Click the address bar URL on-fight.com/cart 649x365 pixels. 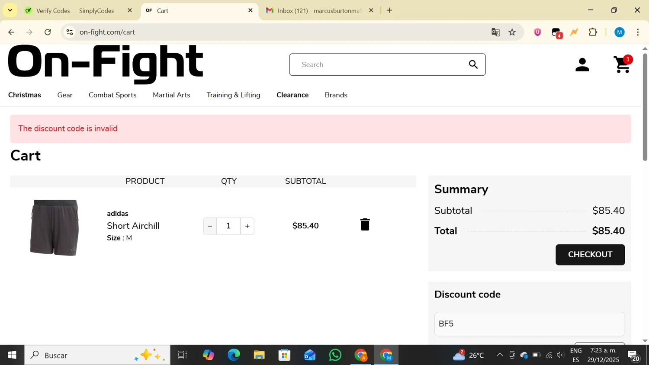(x=107, y=32)
